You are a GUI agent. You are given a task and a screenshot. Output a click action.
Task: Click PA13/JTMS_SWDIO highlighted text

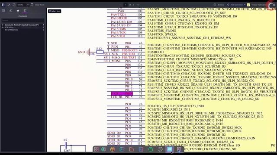click(162, 31)
